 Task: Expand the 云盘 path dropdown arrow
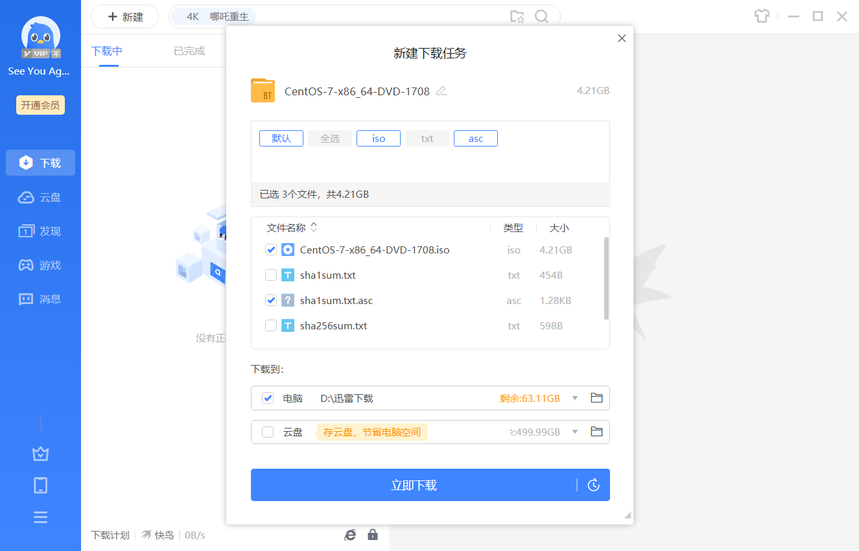point(574,432)
